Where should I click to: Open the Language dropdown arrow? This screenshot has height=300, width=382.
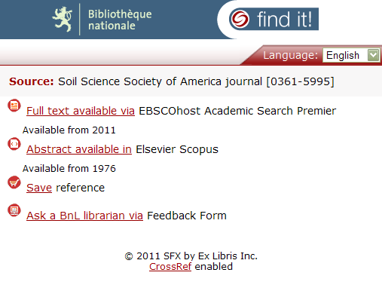click(x=374, y=55)
